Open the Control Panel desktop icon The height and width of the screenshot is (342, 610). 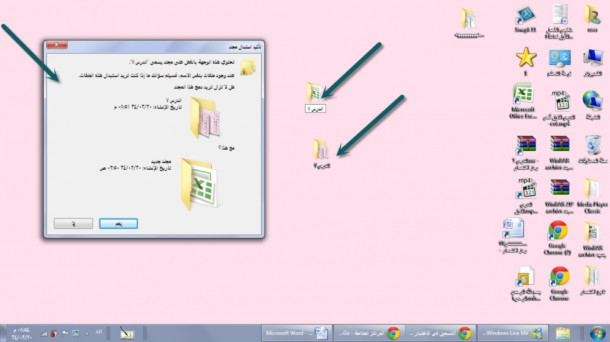(559, 61)
